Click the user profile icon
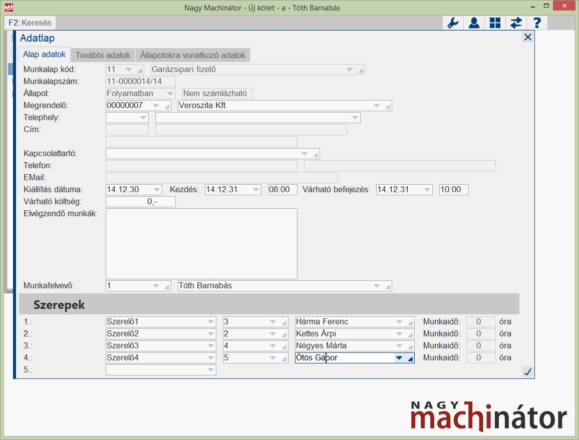579x440 pixels. pos(474,23)
